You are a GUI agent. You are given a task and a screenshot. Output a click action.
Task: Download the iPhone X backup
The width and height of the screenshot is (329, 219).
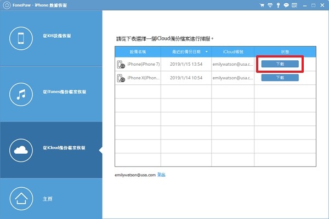pos(280,78)
